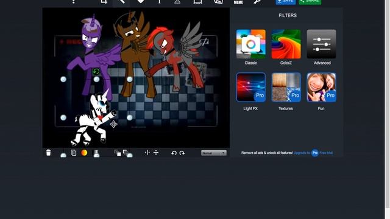Open the Light FX Pro filters
This screenshot has height=219, width=390.
tap(250, 87)
